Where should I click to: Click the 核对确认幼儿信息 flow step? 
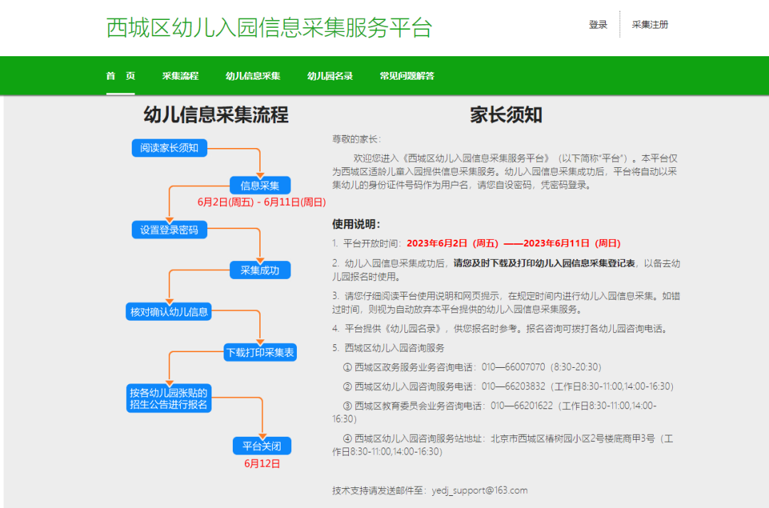coord(169,312)
